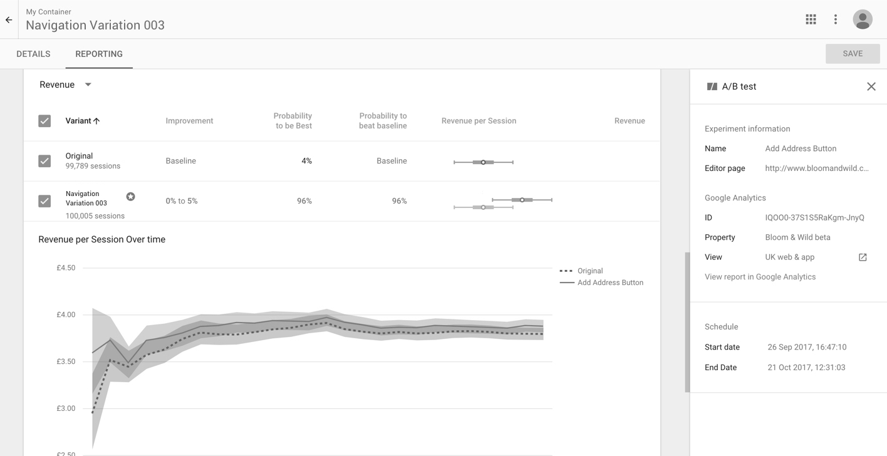Click the user account avatar
The height and width of the screenshot is (456, 887).
863,19
